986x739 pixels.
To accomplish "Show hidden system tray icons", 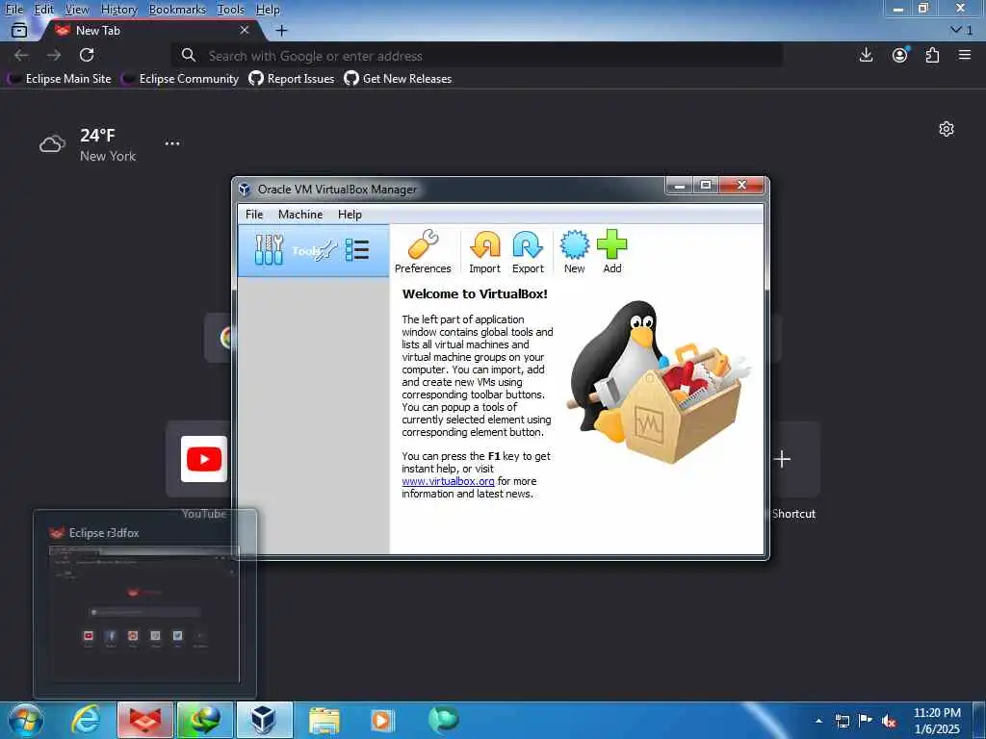I will click(818, 721).
